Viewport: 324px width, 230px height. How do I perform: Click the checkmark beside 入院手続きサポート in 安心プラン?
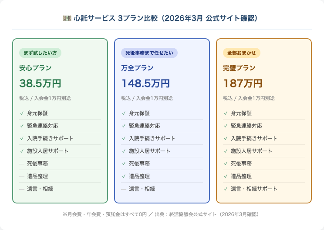(22, 138)
